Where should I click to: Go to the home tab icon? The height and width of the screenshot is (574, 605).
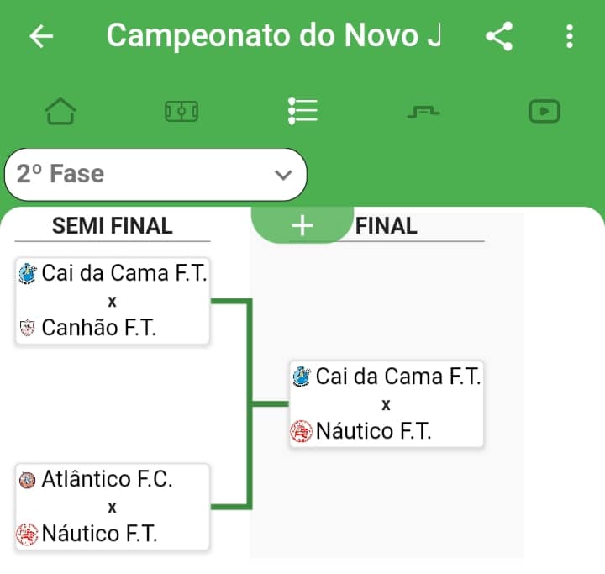click(x=60, y=111)
